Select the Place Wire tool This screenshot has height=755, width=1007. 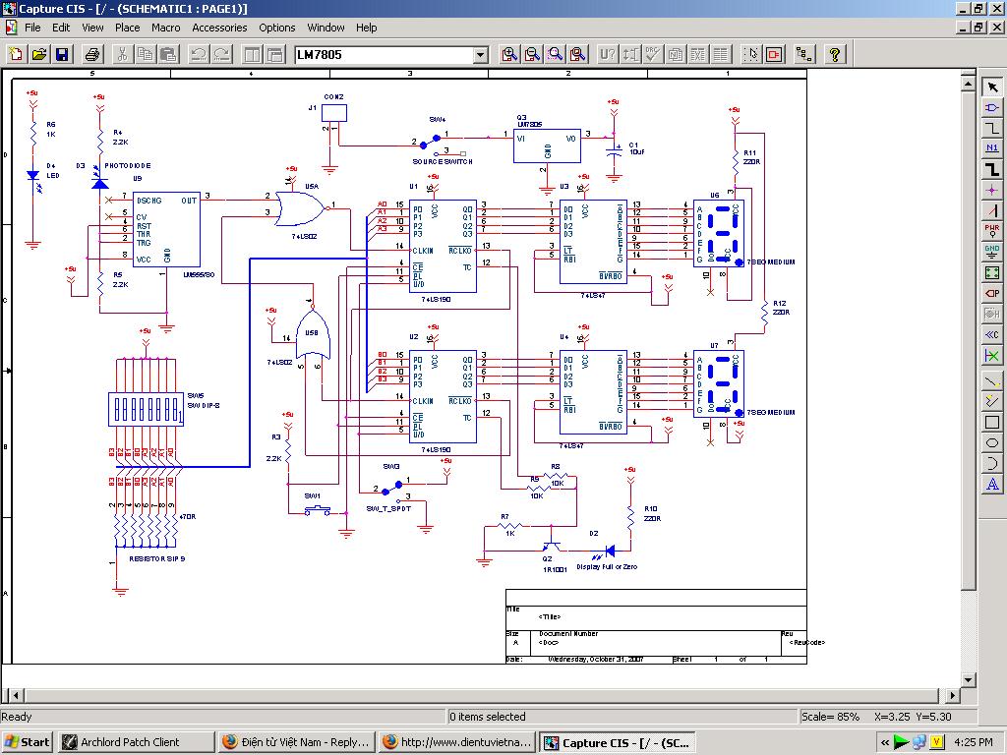point(991,128)
